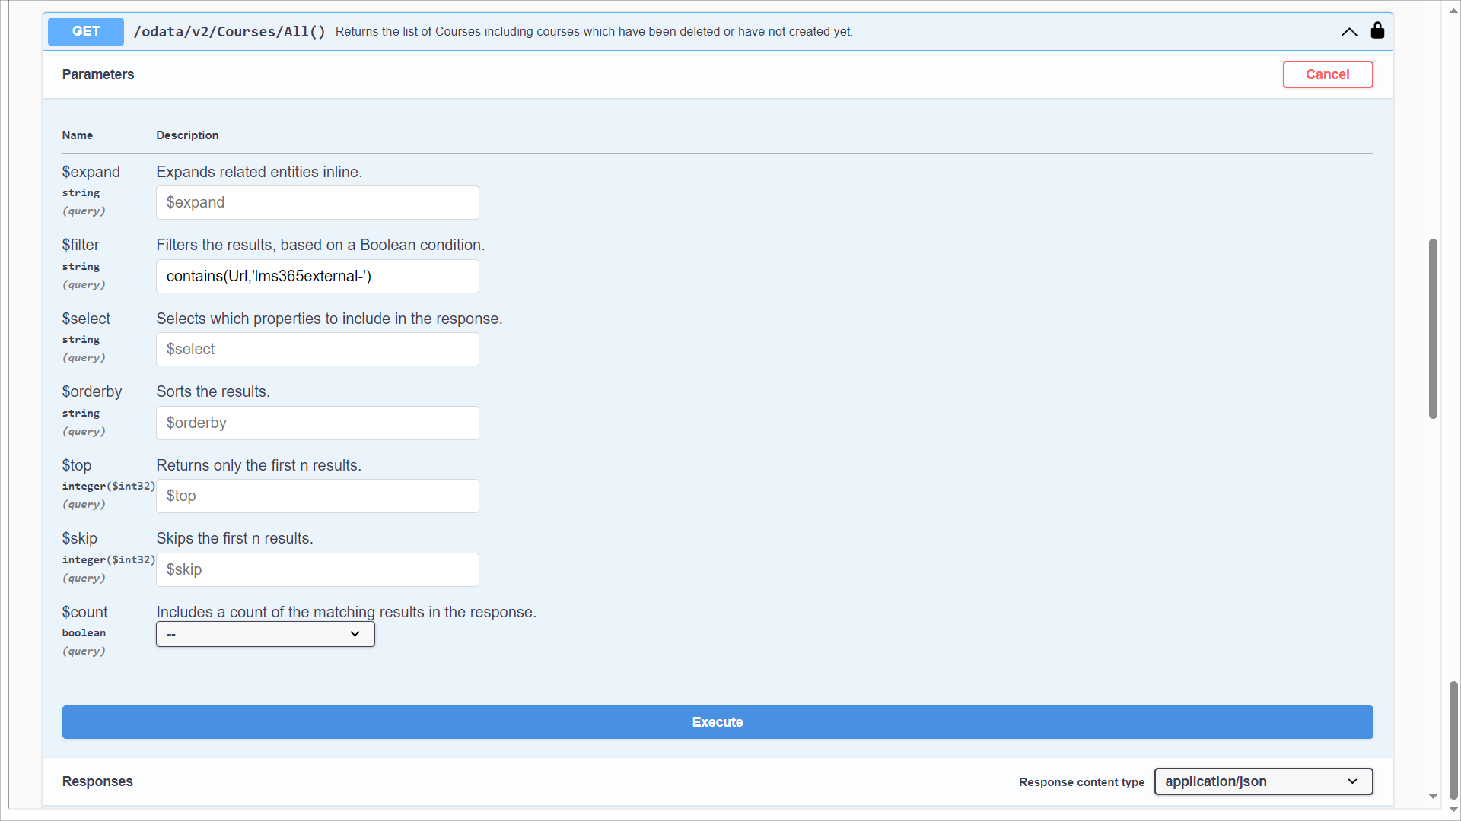This screenshot has height=821, width=1461.
Task: Click into the $select input box
Action: [317, 350]
